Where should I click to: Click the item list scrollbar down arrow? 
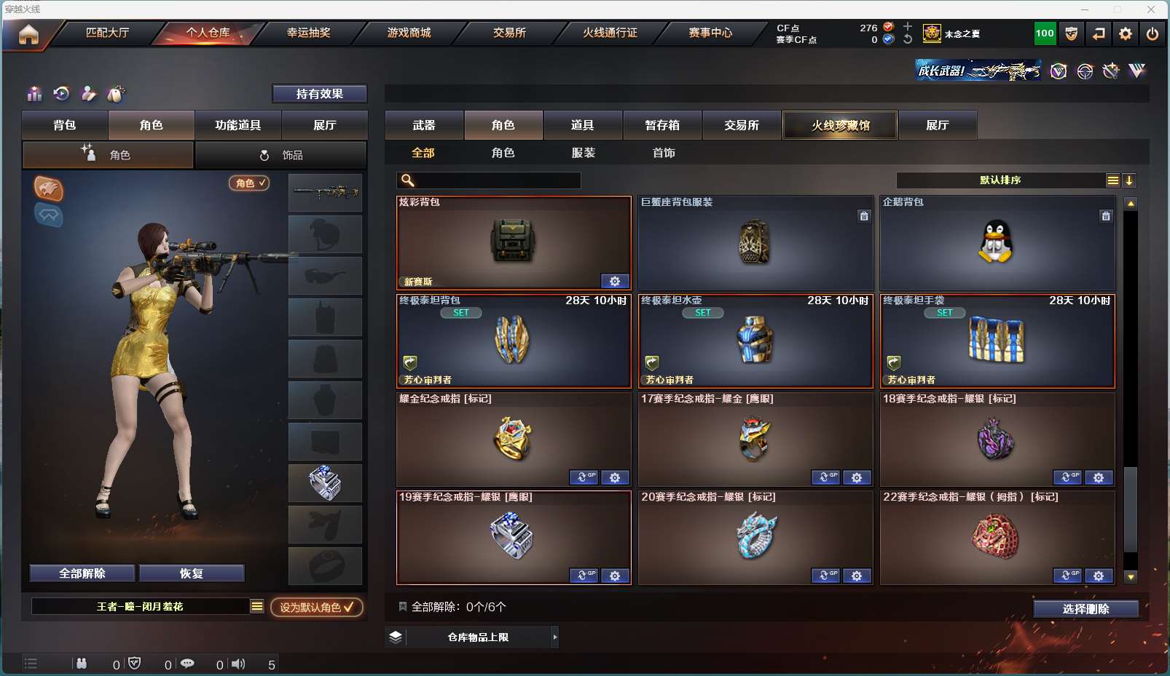(x=1131, y=577)
